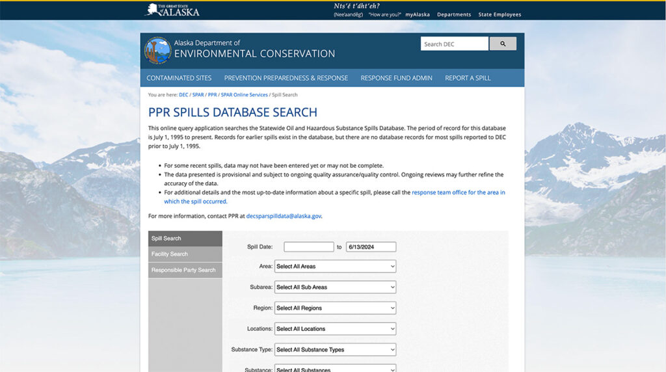
Task: Switch to Facility Search tab
Action: point(185,254)
